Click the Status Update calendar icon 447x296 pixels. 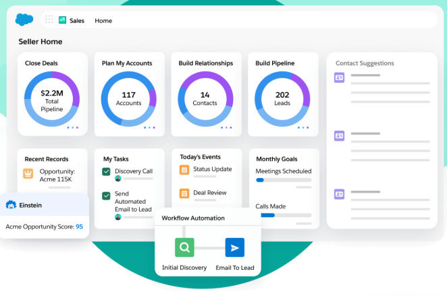click(x=184, y=169)
